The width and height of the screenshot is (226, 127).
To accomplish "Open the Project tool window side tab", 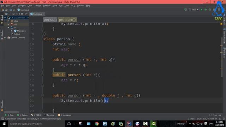I will (x=2, y=19).
